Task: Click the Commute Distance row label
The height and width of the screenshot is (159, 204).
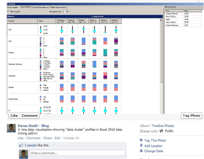Action: 15,64
